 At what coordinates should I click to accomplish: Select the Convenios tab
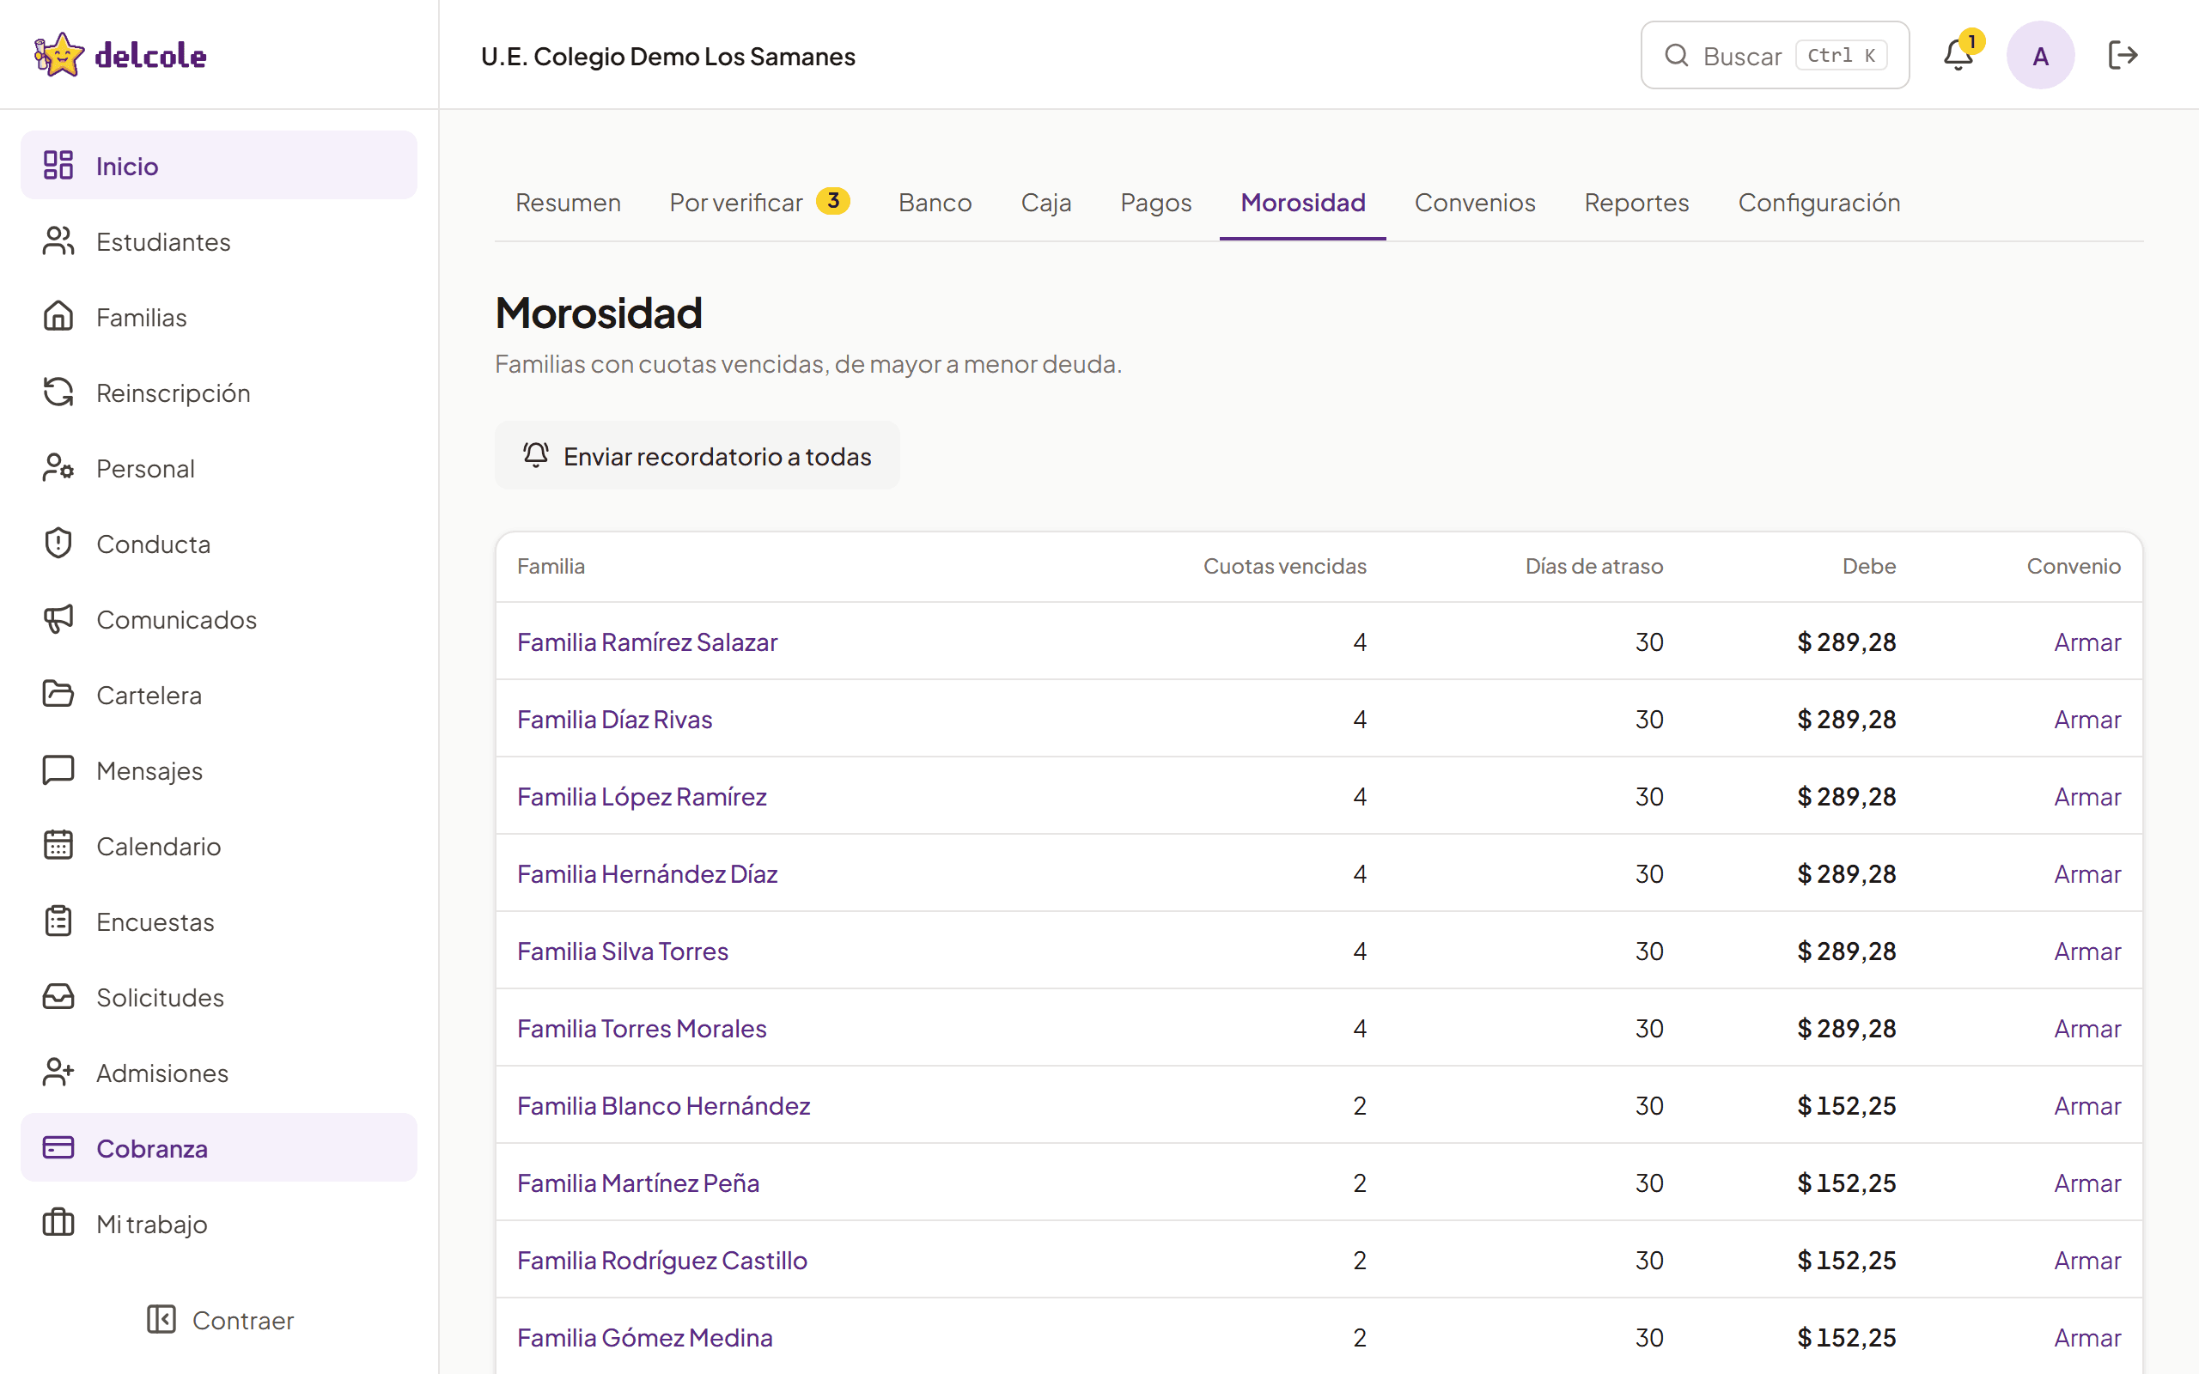tap(1475, 202)
